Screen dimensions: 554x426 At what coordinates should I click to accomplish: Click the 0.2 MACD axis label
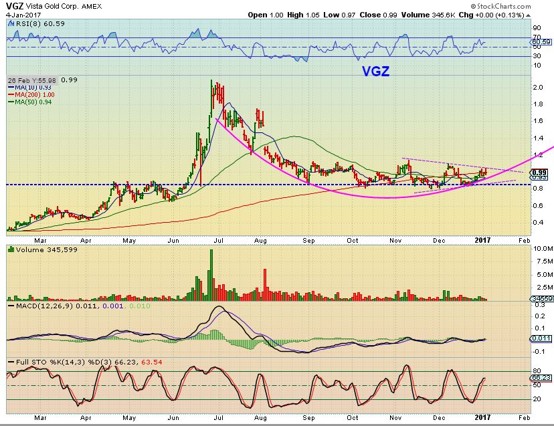[x=539, y=316]
